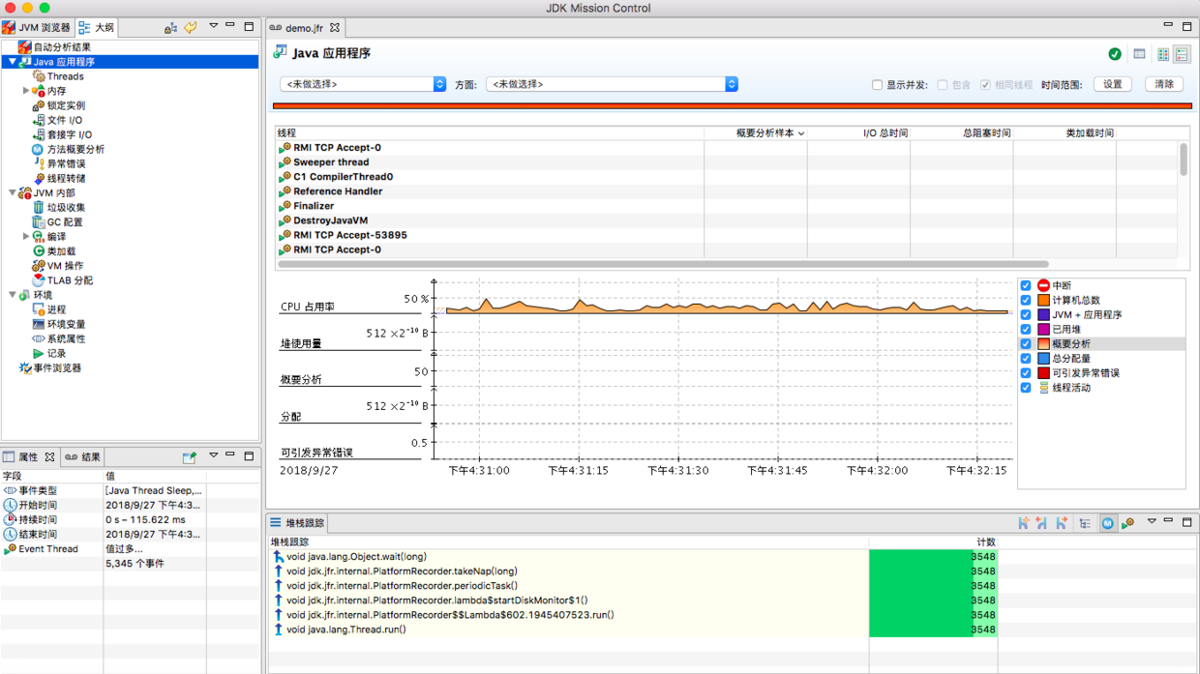Switch to the 结果 tab
This screenshot has width=1200, height=674.
pos(83,456)
